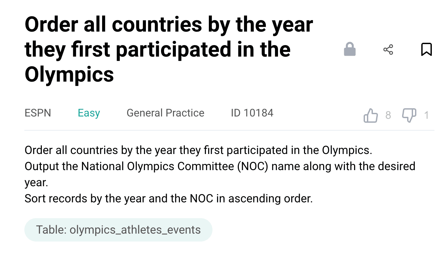Click the upvote count of 8
Screen dimensions: 445x255
coord(388,115)
